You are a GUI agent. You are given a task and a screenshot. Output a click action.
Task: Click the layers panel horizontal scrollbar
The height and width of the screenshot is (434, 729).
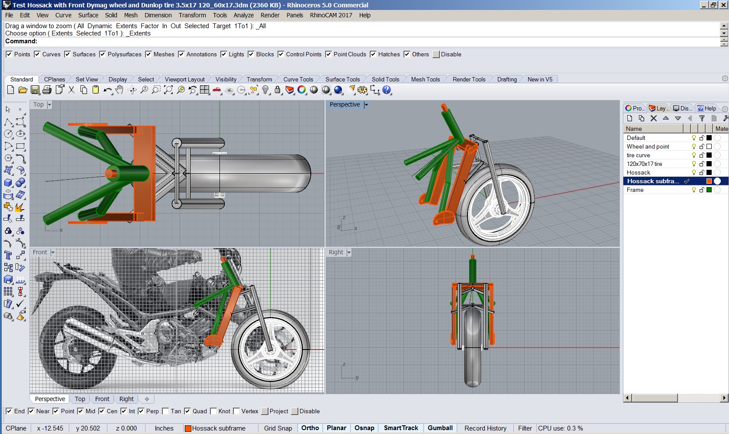675,398
